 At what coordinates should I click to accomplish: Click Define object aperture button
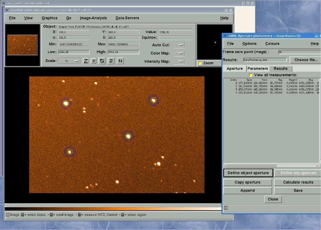point(248,173)
